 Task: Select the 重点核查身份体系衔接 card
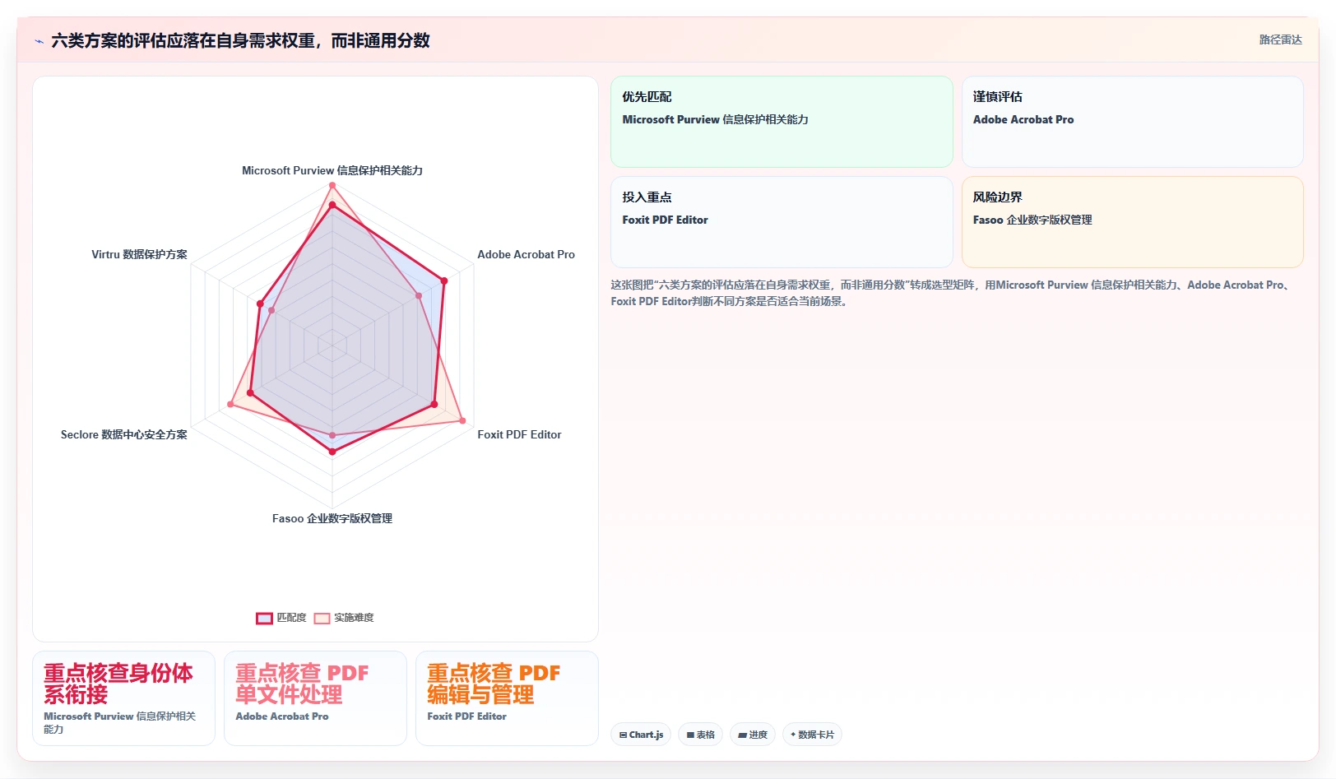point(123,698)
